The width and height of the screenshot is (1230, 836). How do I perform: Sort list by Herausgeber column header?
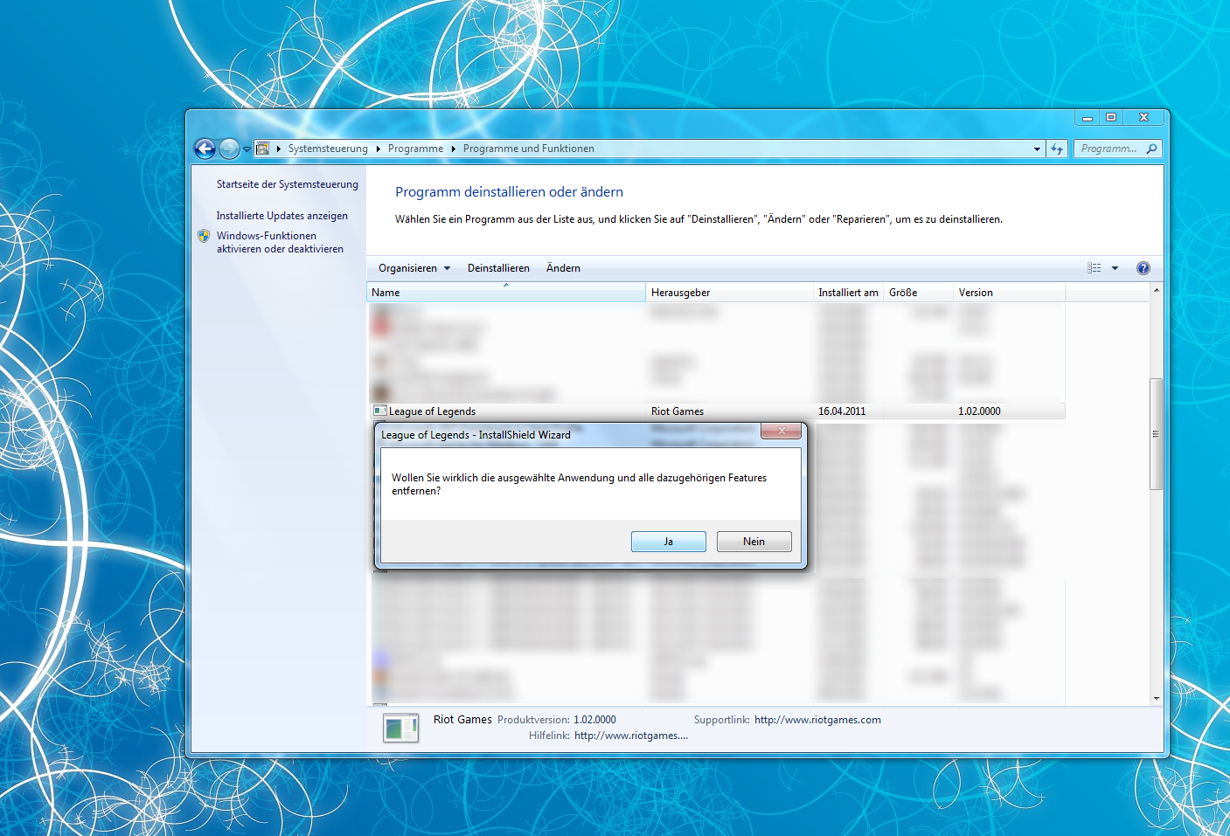[680, 293]
